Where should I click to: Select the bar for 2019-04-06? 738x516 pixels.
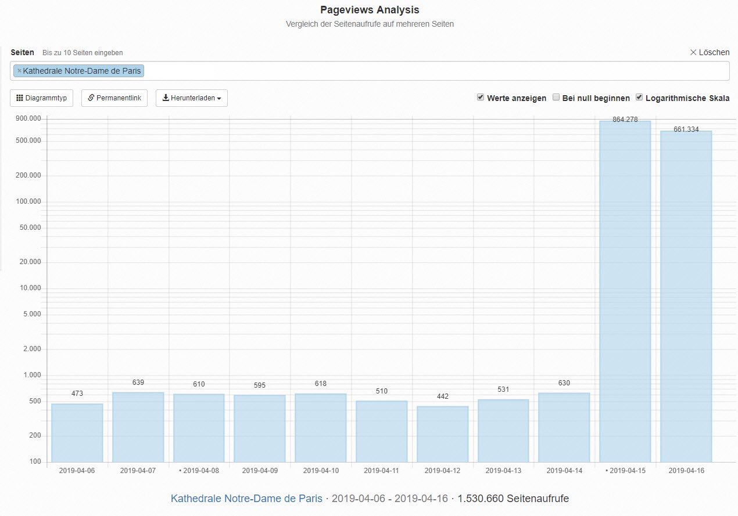point(77,433)
